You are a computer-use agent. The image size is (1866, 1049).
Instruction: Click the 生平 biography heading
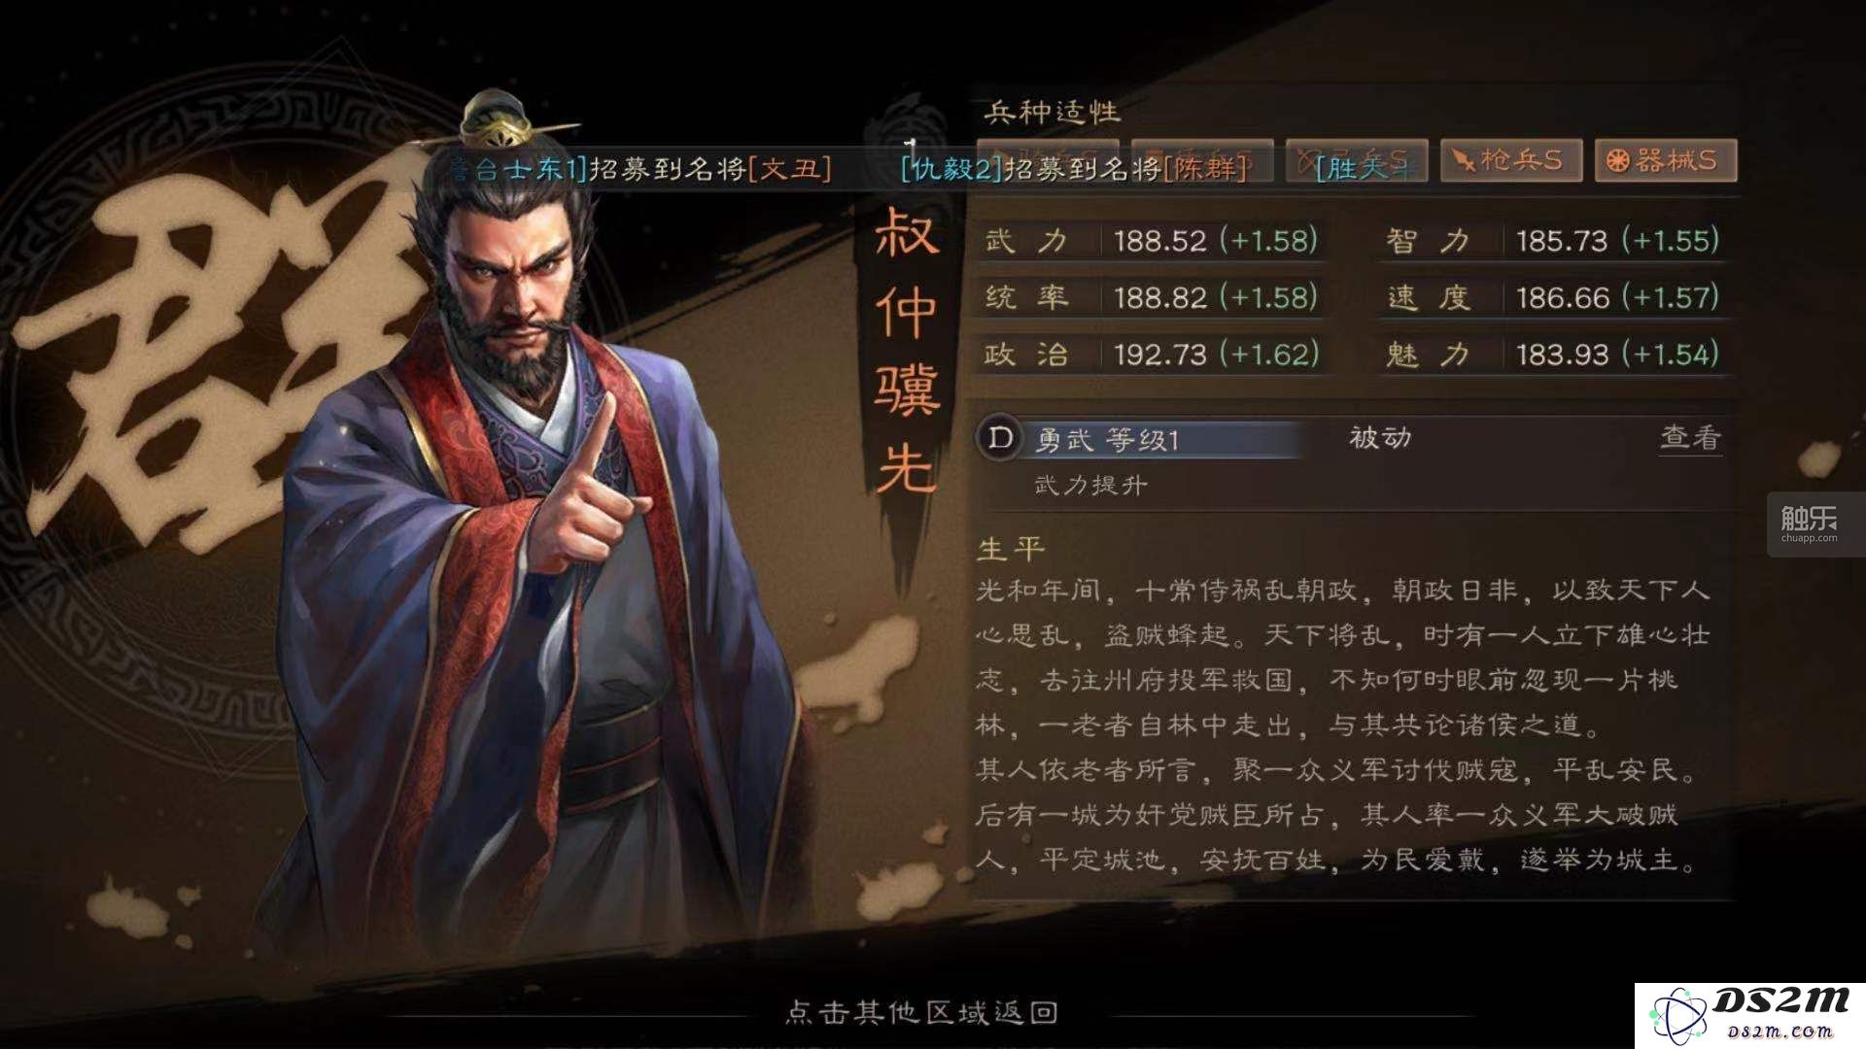(1011, 550)
